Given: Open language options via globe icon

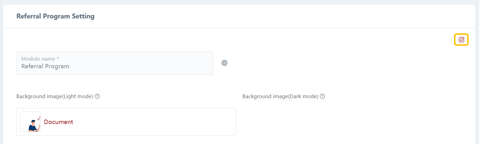Looking at the screenshot, I should pyautogui.click(x=225, y=63).
